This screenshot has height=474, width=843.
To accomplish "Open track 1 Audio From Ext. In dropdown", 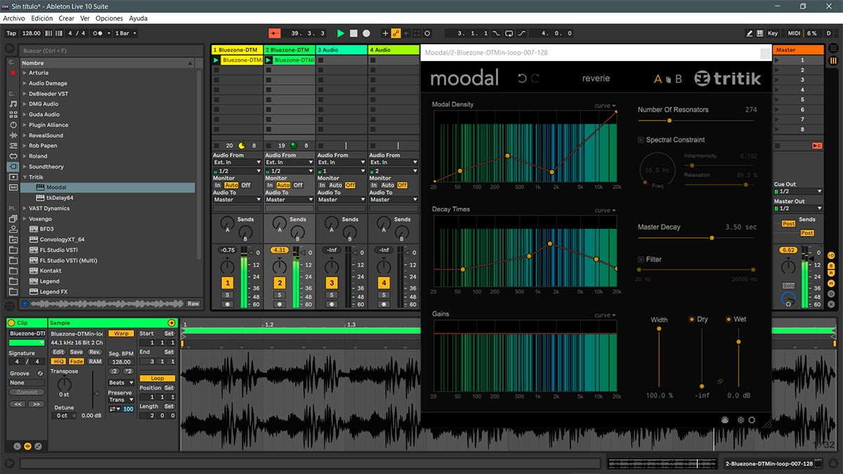I will point(237,162).
